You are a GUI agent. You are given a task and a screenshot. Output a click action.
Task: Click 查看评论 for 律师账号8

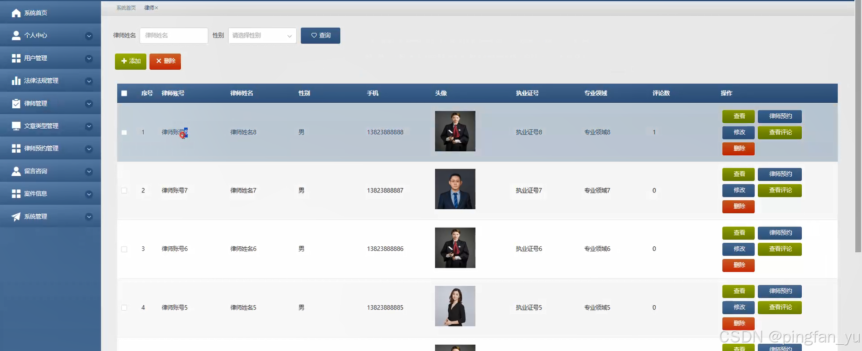pos(780,132)
